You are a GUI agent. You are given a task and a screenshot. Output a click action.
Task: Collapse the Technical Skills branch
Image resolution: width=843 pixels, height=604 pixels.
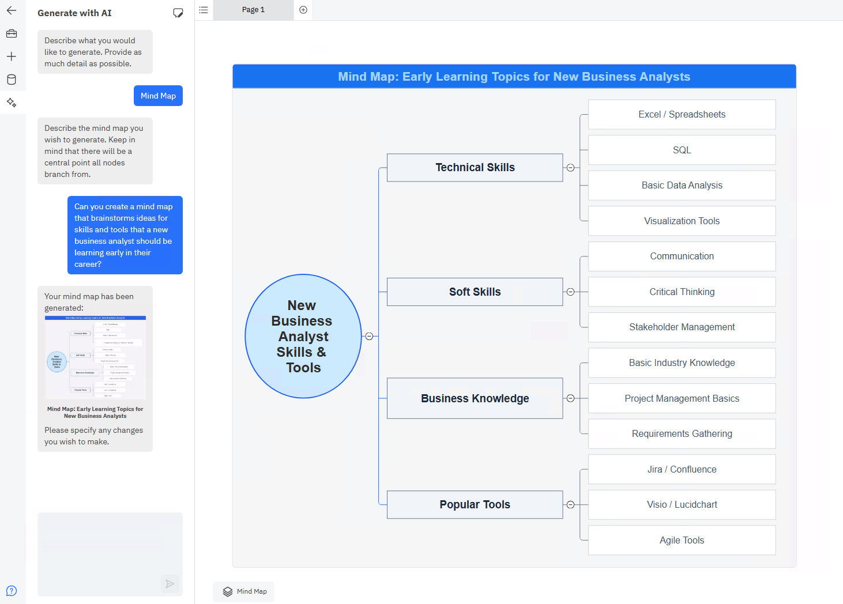click(570, 168)
